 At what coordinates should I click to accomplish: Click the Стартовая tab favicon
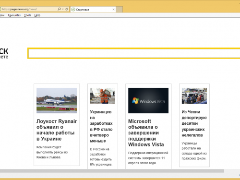(x=73, y=10)
